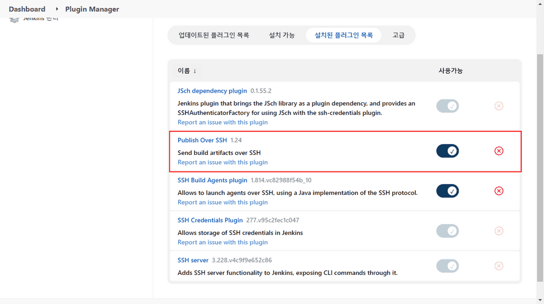Click the 사용가능 column header

point(450,71)
